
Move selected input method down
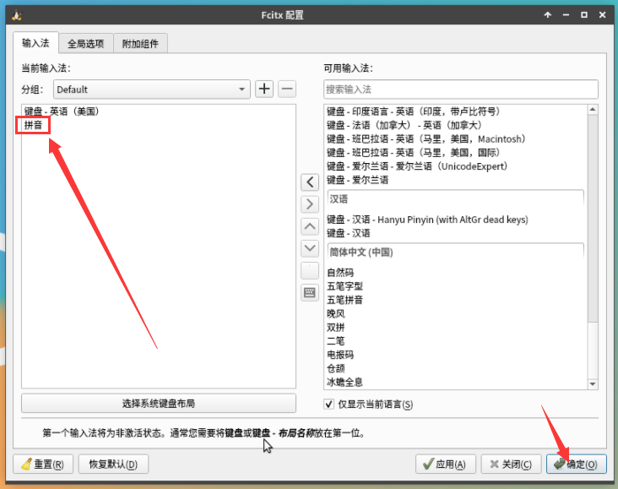(x=310, y=248)
